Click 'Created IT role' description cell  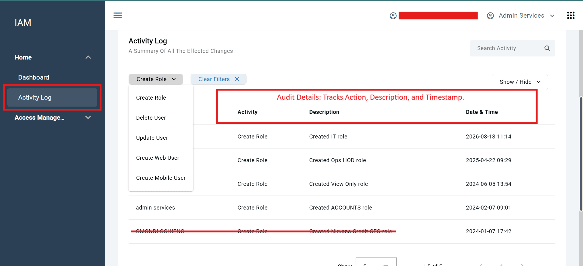328,137
